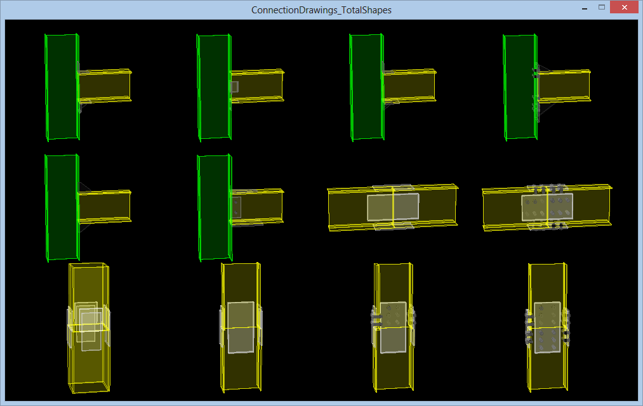Click the bolted plate on the last bottom-row column
Screen dimensions: 643x406
[547, 327]
